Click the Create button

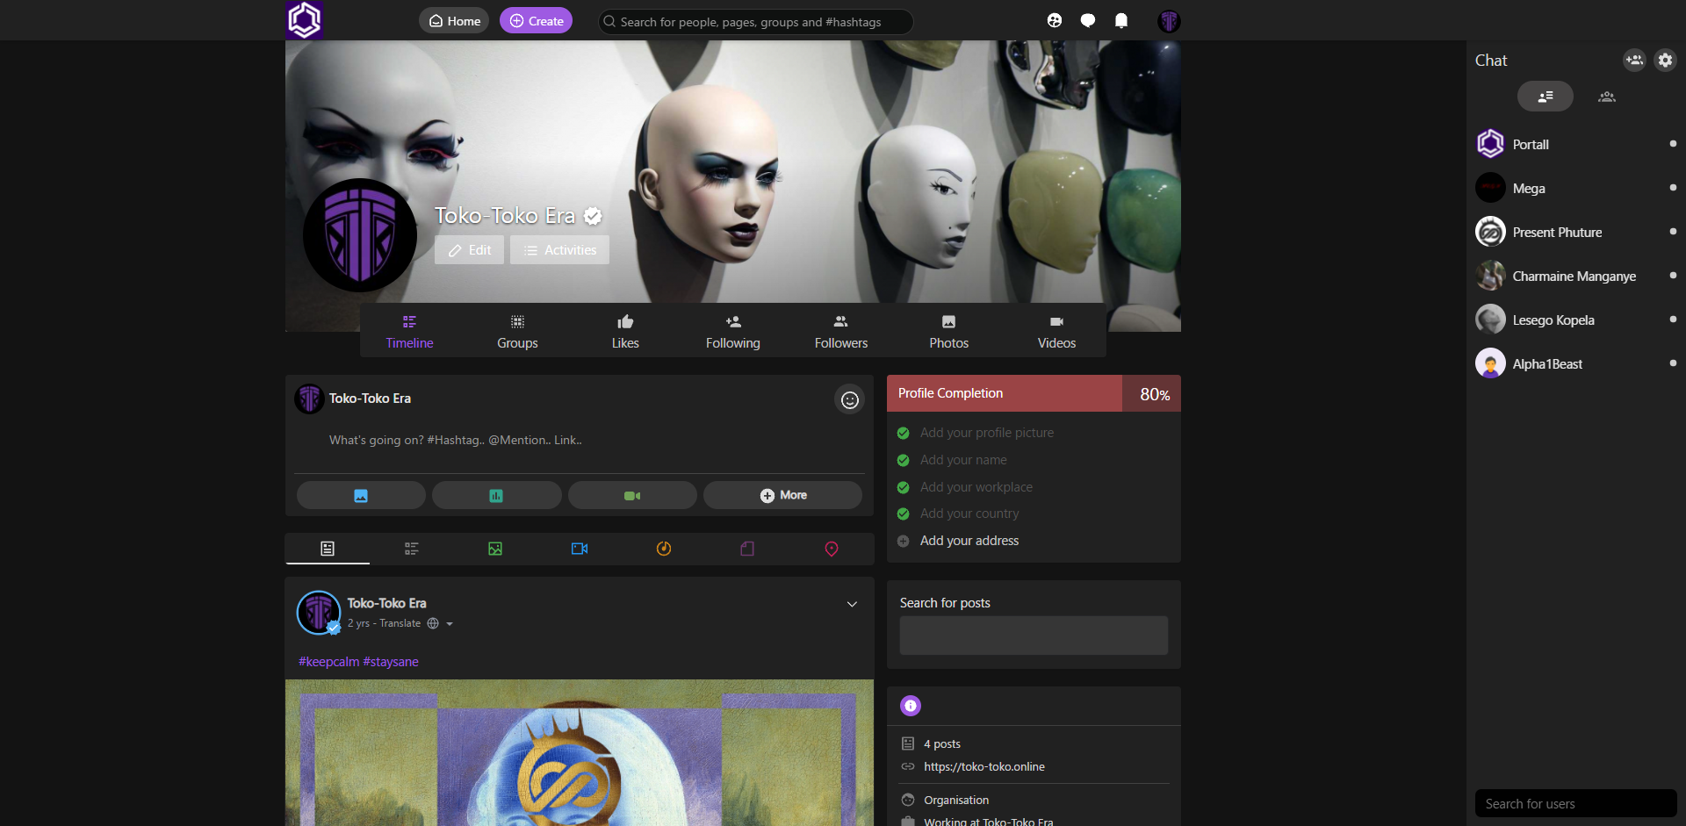(x=536, y=21)
